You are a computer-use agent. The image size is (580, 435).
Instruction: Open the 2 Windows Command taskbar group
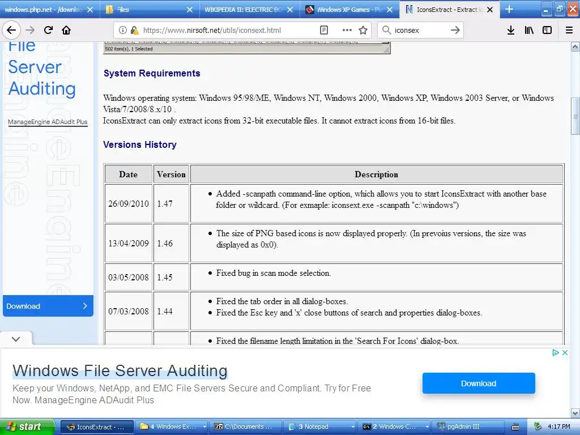pyautogui.click(x=394, y=427)
